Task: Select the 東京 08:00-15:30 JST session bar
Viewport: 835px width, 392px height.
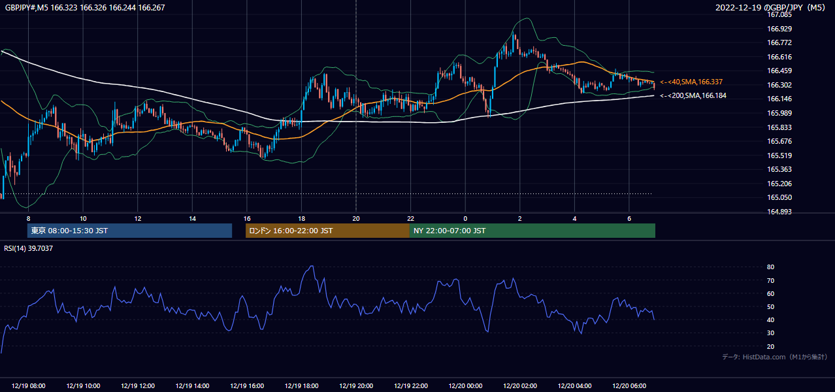Action: click(x=129, y=231)
